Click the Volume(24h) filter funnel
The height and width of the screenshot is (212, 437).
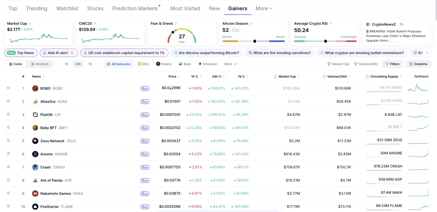pos(355,64)
